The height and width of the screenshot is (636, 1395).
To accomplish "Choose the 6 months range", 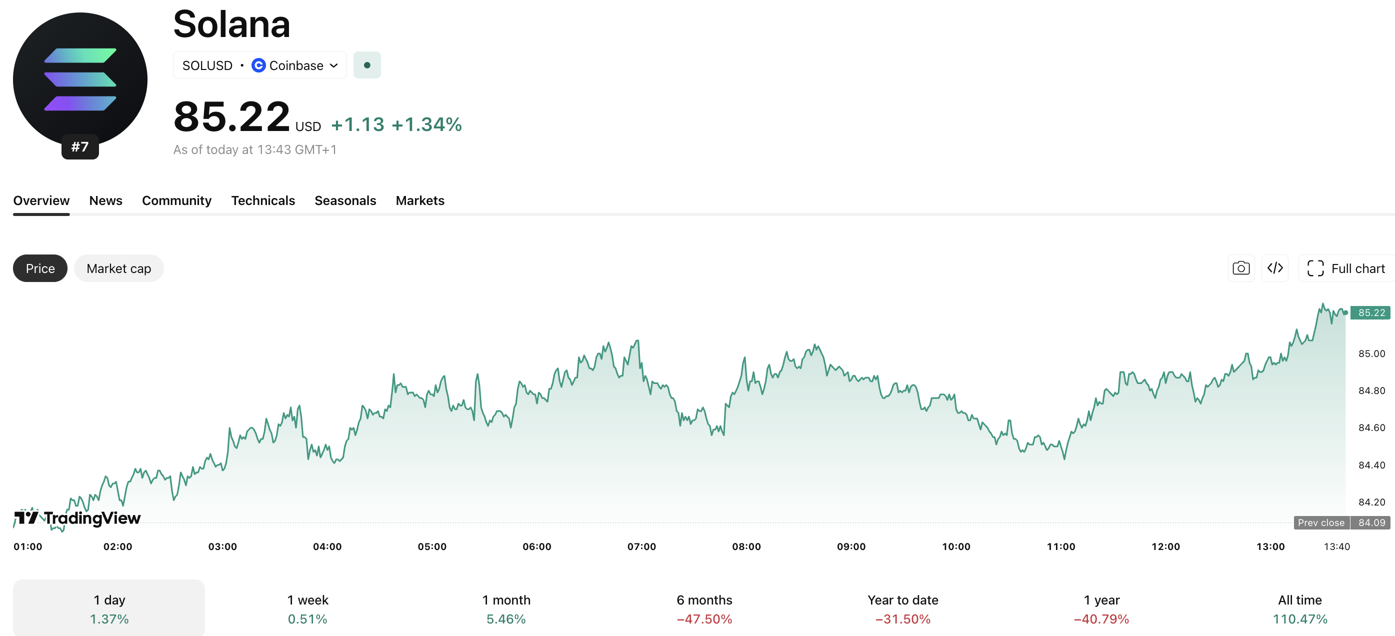I will (704, 608).
